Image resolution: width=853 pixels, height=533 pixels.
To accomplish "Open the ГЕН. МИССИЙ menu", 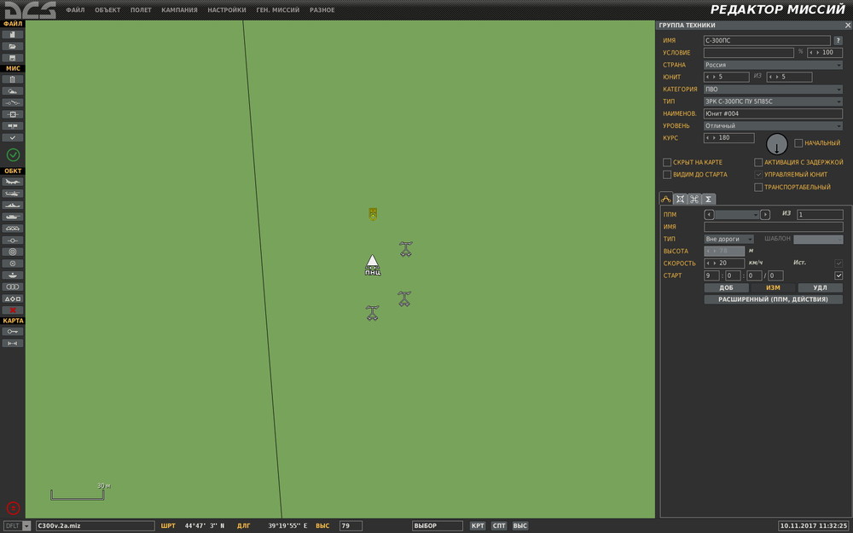I will pos(278,9).
